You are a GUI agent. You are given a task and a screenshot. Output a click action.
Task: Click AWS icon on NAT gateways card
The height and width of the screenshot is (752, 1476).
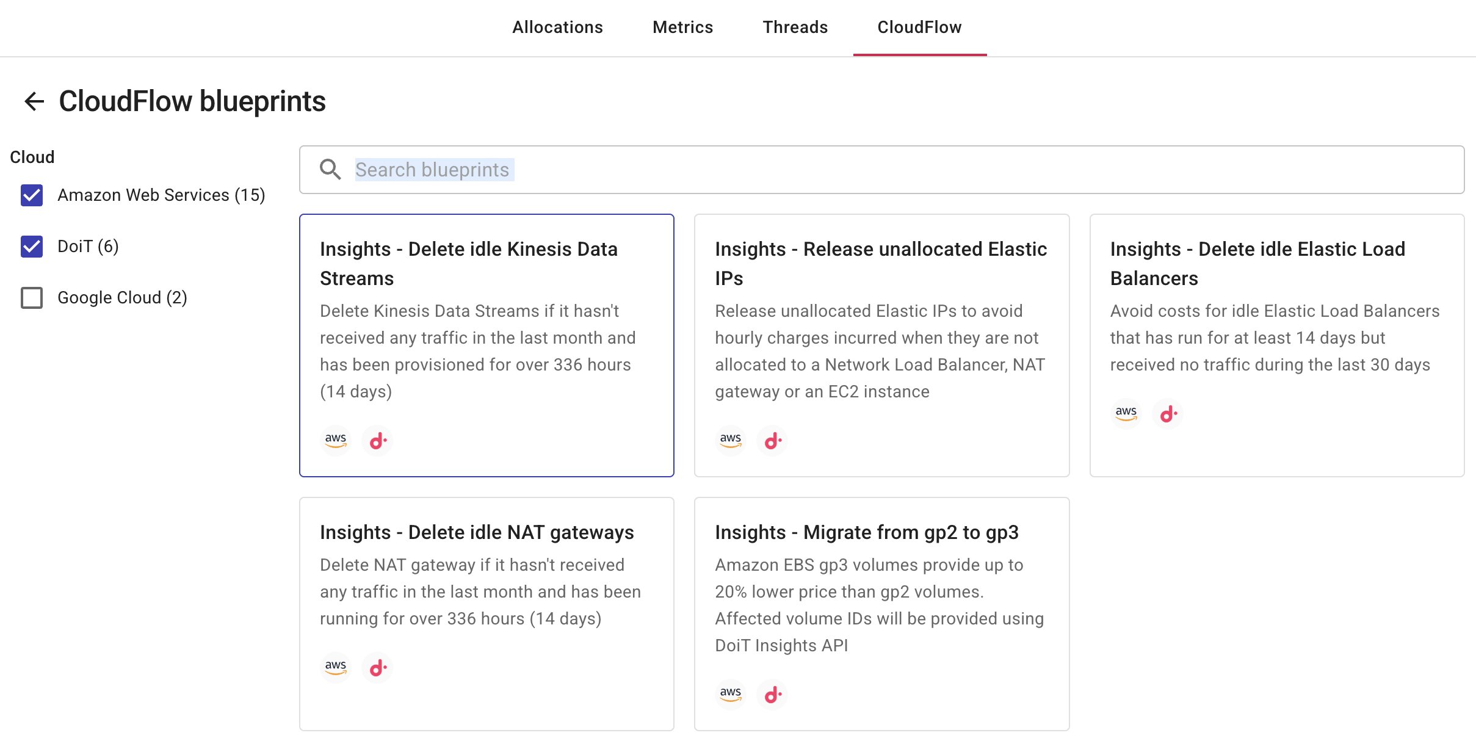pos(336,667)
